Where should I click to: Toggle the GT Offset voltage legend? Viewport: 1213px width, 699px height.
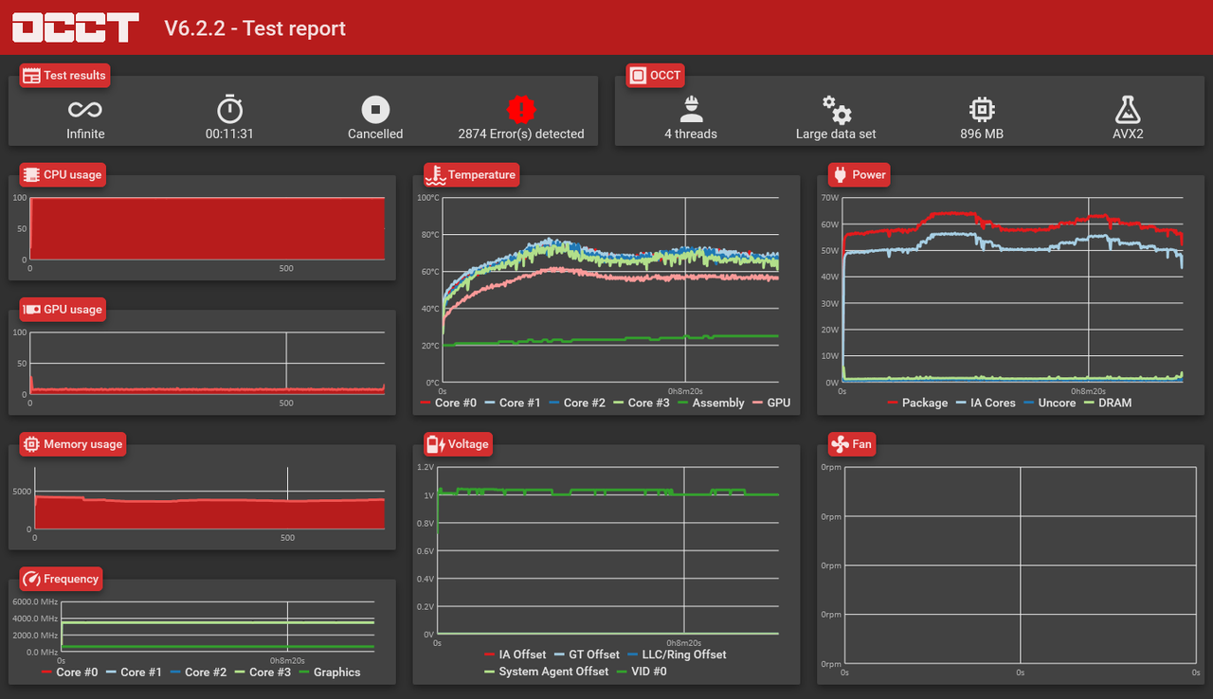click(587, 654)
